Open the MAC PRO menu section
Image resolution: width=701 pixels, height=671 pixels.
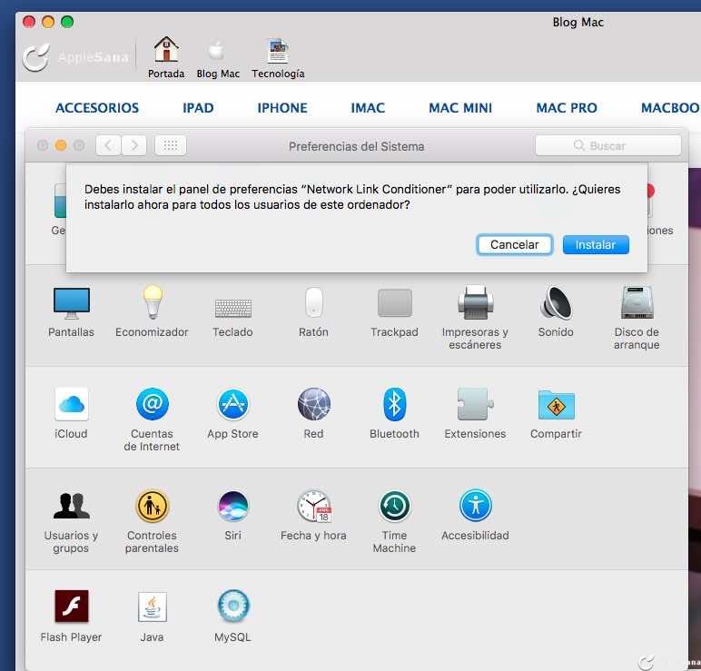tap(567, 108)
